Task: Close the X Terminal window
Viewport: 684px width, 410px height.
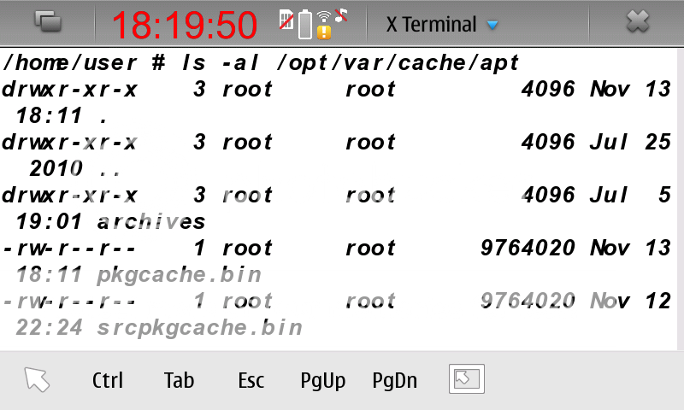Action: 638,23
